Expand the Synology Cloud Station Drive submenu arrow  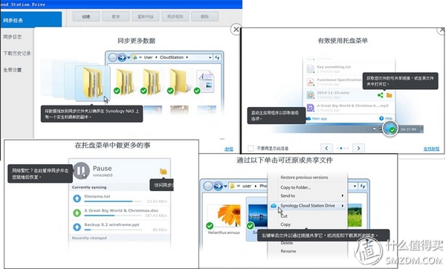click(x=343, y=206)
